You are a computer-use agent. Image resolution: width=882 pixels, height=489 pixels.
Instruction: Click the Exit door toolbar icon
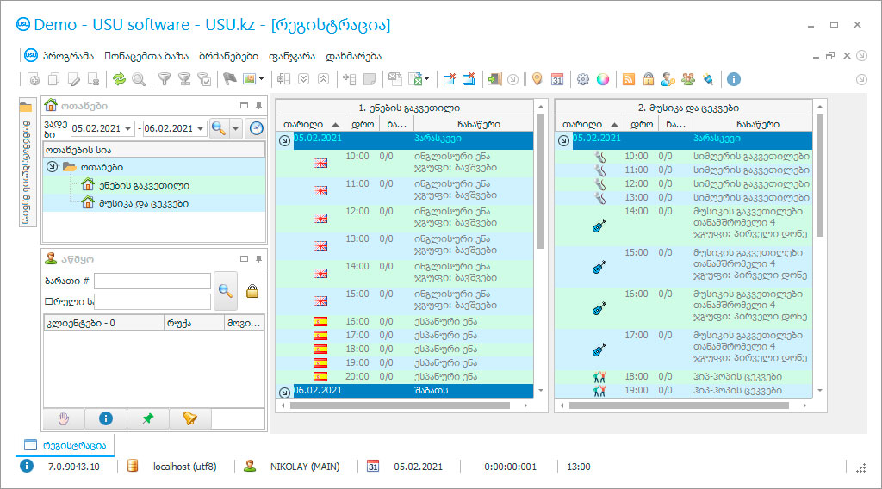(494, 79)
